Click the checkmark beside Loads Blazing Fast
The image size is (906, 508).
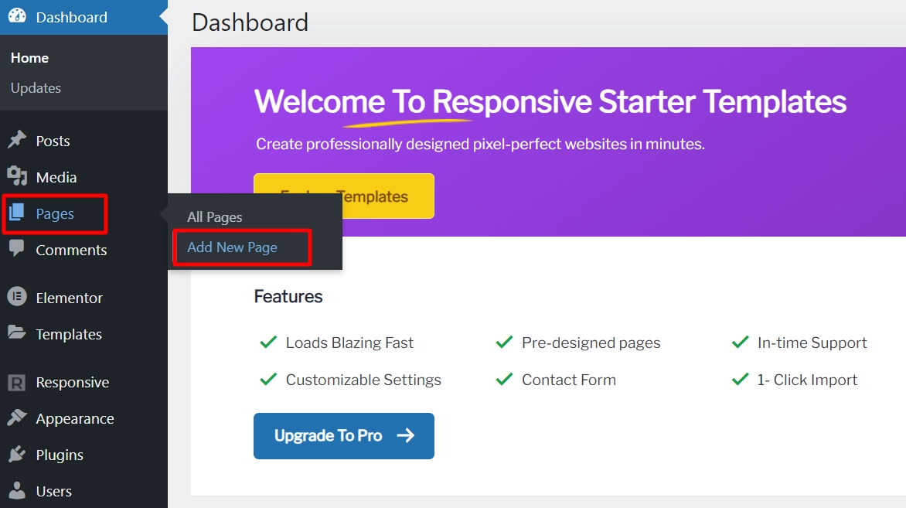[x=268, y=342]
